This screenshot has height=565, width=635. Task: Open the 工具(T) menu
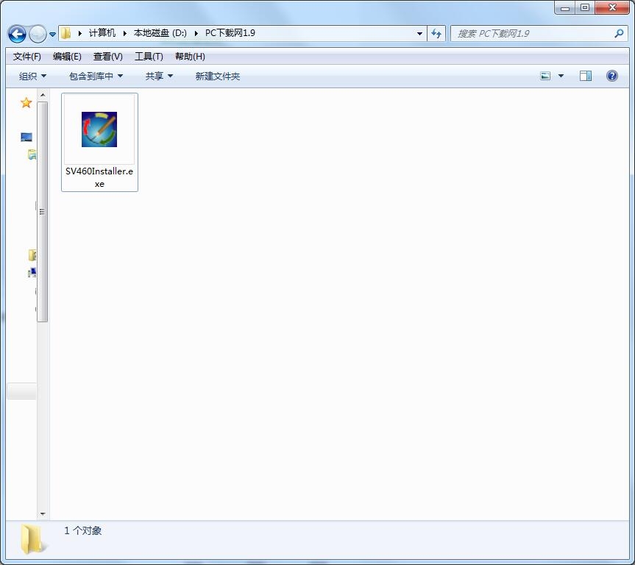149,57
